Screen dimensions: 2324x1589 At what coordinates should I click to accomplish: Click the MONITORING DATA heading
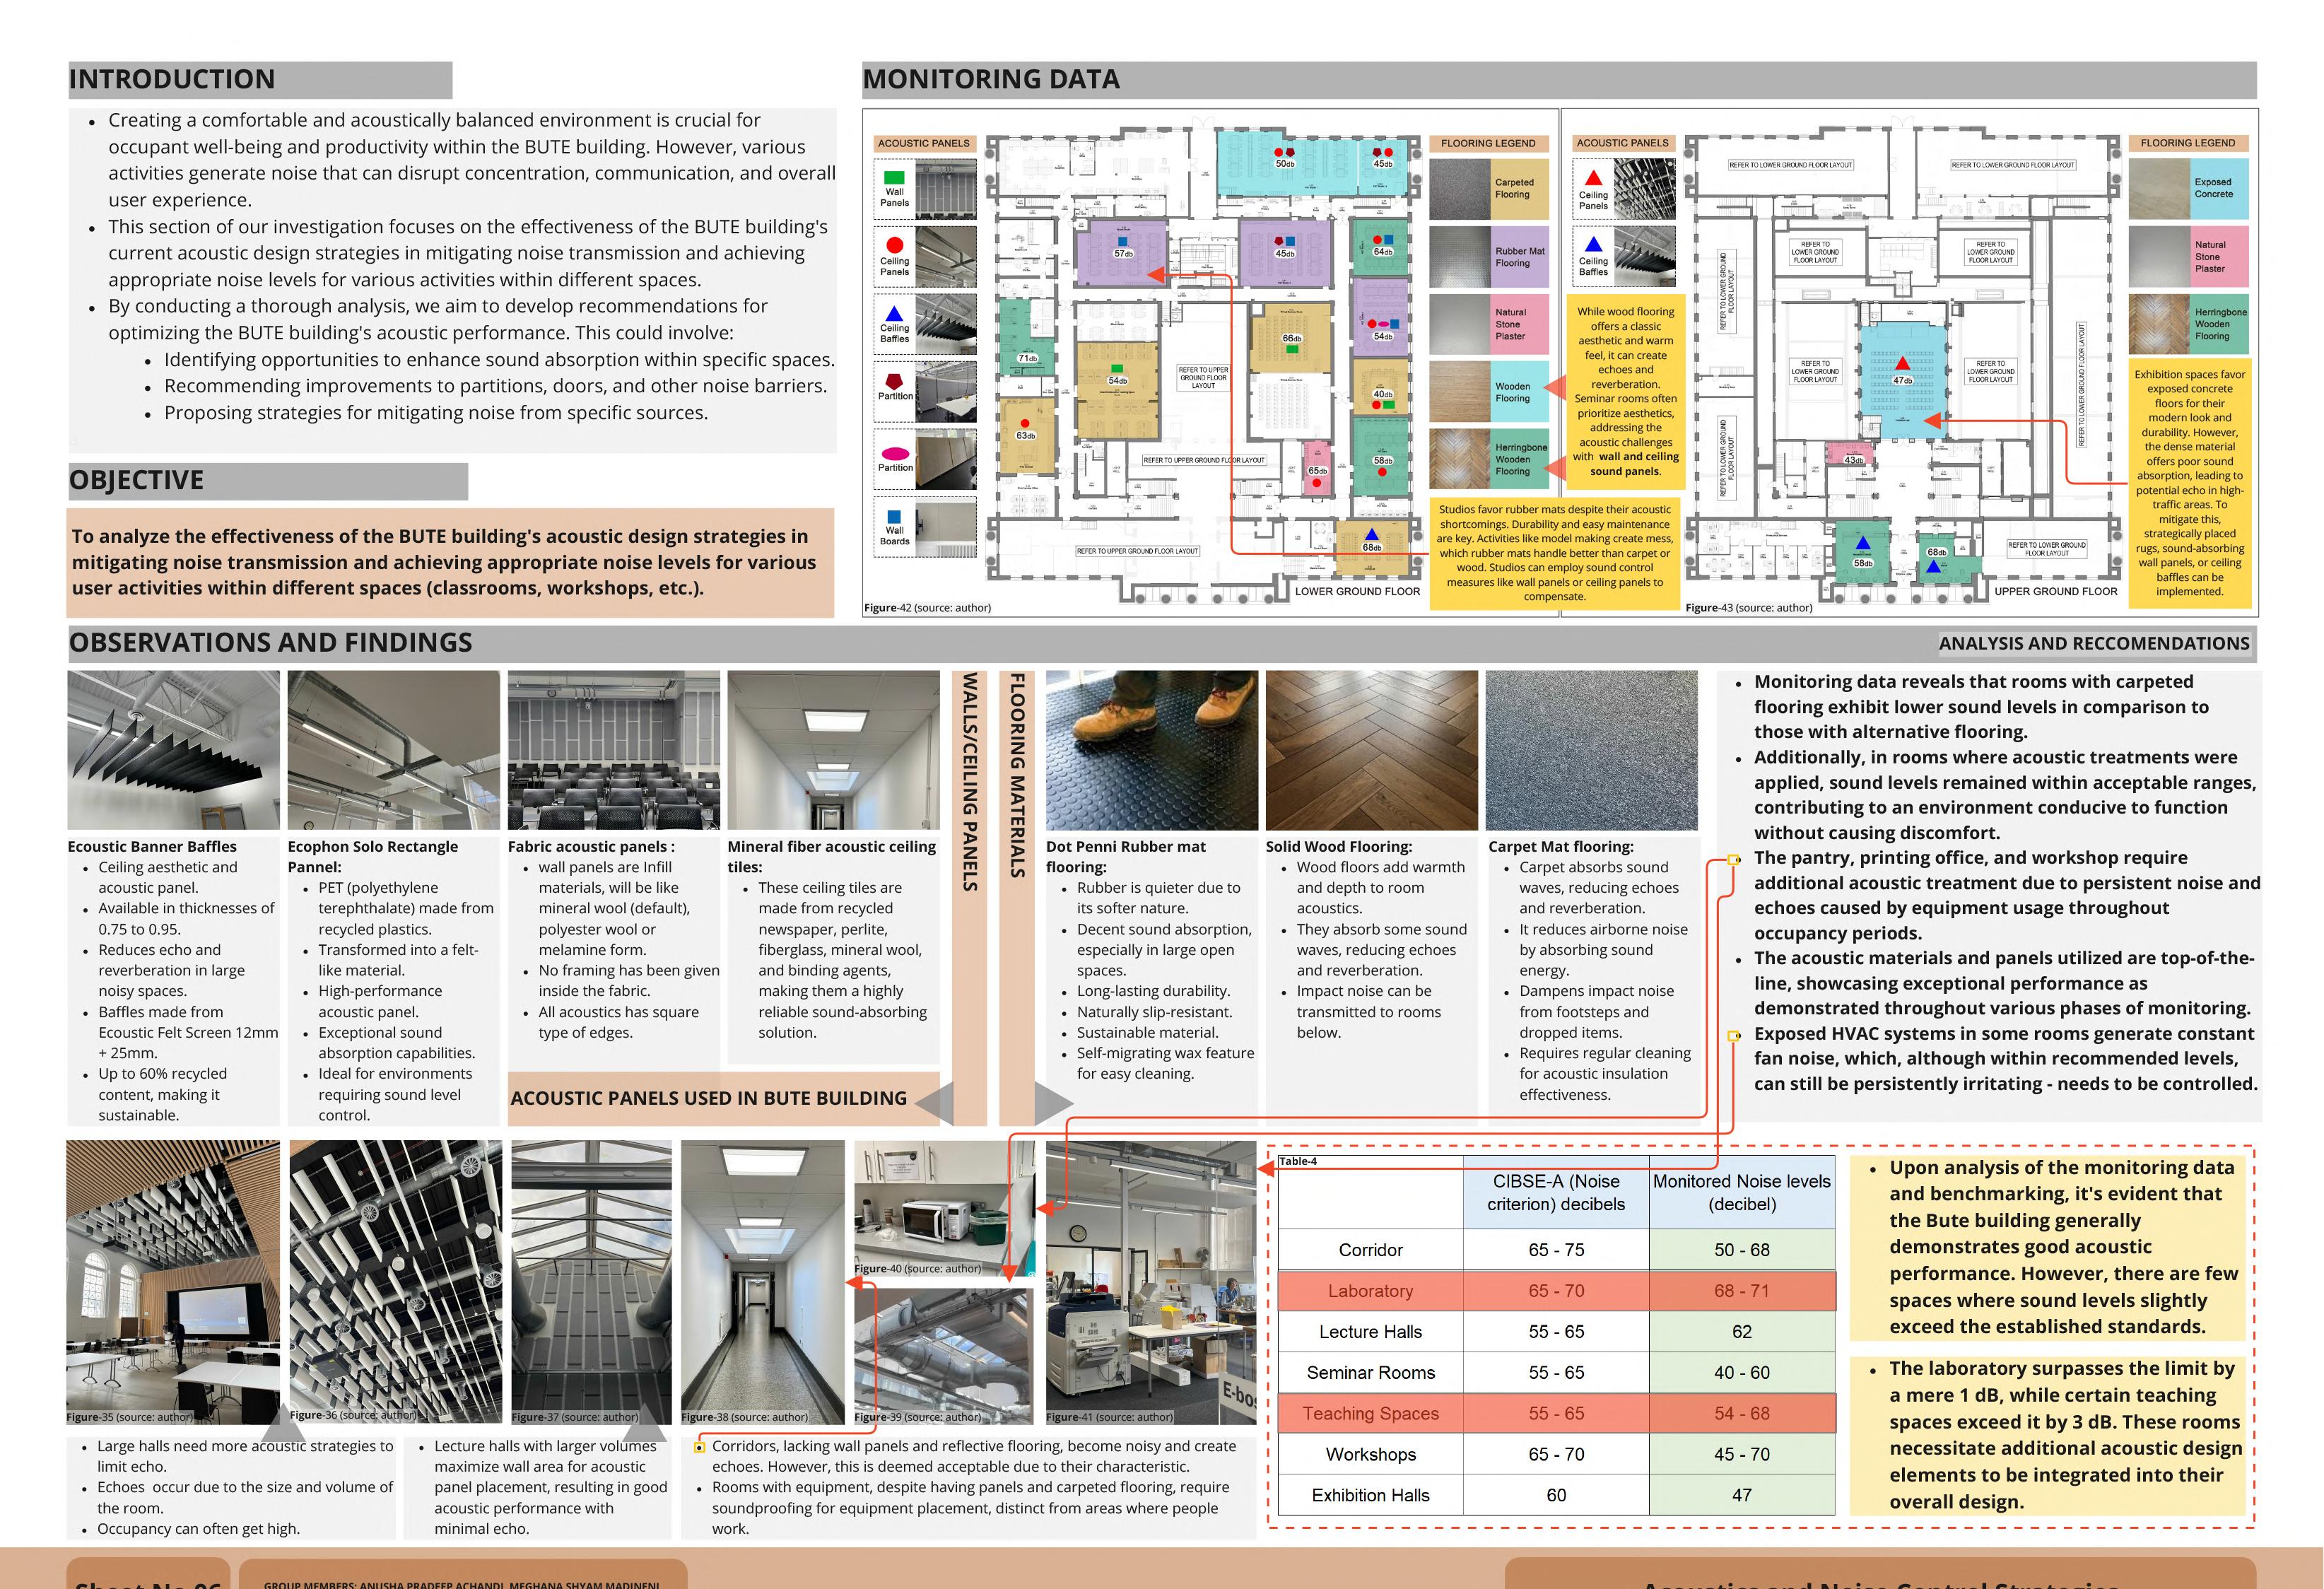pos(991,79)
